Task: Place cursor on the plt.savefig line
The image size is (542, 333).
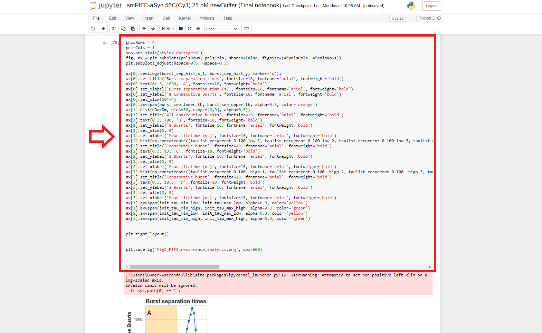Action: tap(194, 249)
